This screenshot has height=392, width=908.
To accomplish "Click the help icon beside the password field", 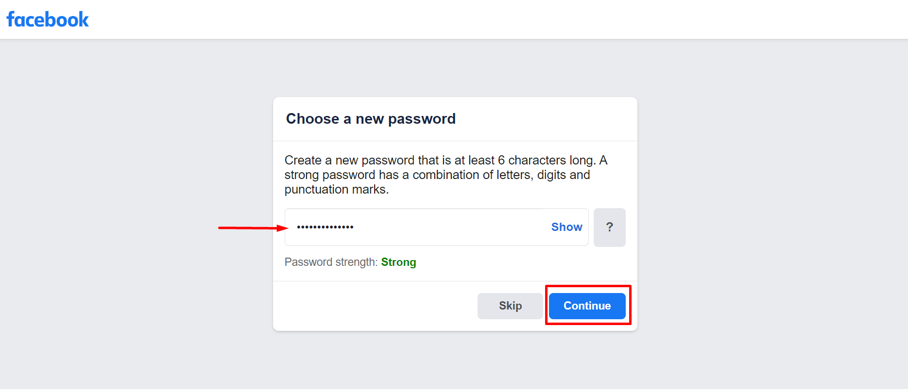I will click(610, 227).
